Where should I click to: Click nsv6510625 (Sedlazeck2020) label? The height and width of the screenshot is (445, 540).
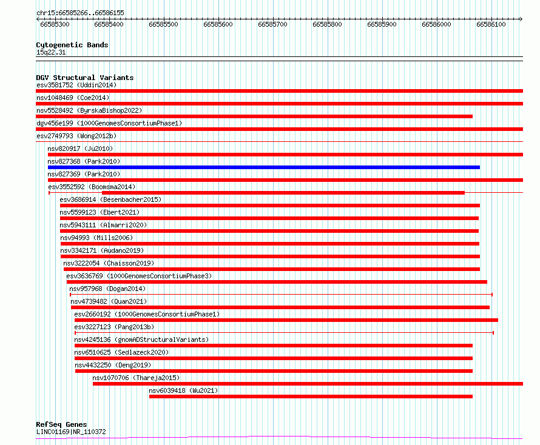click(121, 352)
